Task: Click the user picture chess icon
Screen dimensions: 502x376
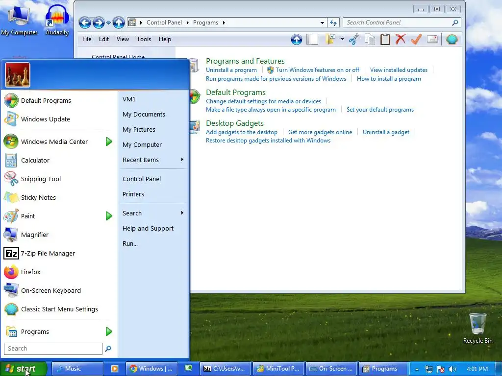Action: pyautogui.click(x=18, y=75)
